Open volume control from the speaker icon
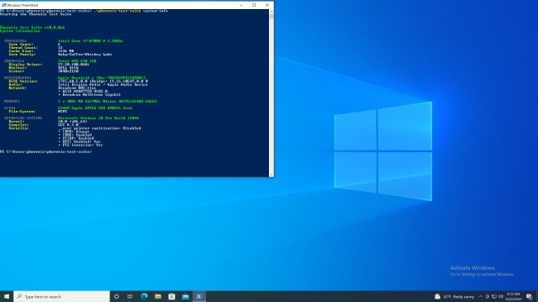This screenshot has height=302, width=538. tap(501, 296)
